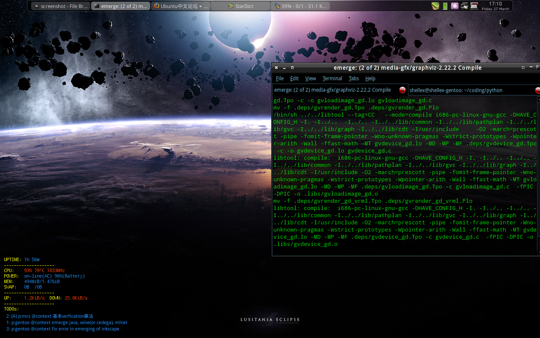The height and width of the screenshot is (338, 540).
Task: Close the shellex-gentoo python tab
Action: click(x=537, y=90)
